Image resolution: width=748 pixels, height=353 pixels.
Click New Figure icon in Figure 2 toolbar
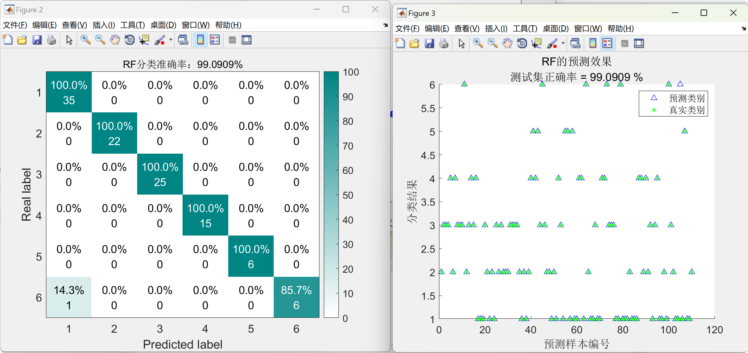pyautogui.click(x=8, y=40)
